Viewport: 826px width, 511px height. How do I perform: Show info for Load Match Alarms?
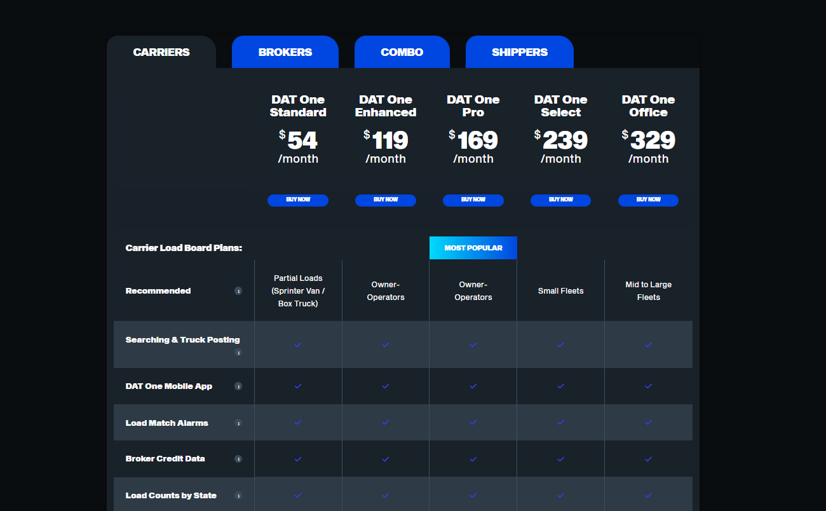(x=238, y=423)
